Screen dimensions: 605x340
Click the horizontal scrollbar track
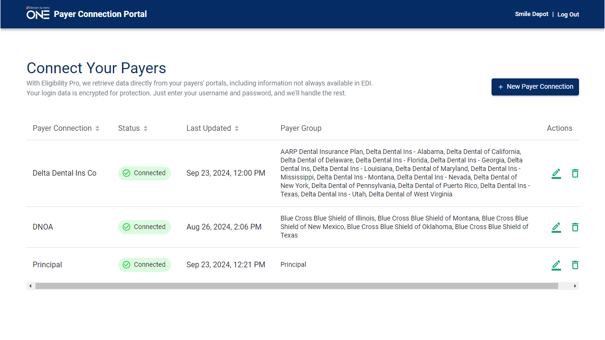point(565,286)
